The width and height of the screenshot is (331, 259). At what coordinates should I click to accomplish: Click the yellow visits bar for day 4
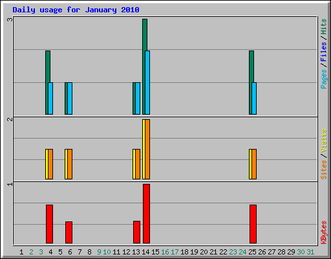coord(47,164)
